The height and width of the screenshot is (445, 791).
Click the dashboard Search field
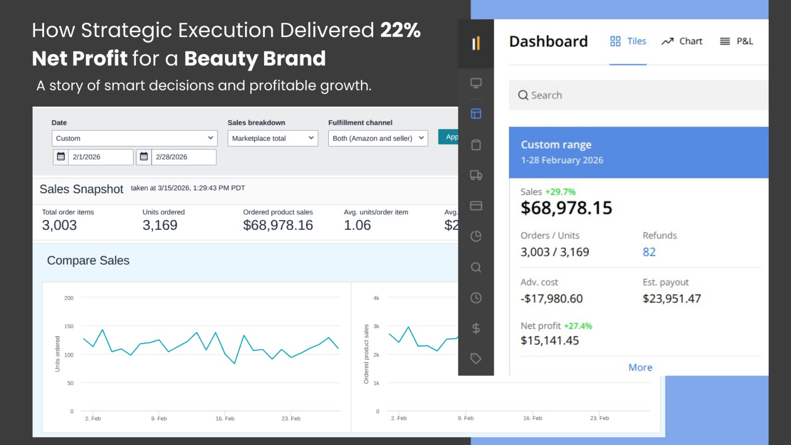click(x=638, y=95)
